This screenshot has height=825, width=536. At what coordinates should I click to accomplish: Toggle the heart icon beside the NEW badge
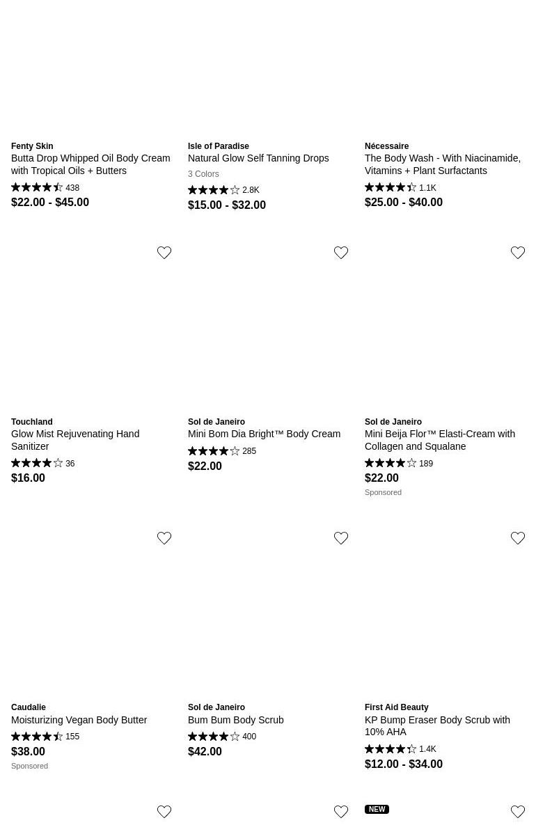(518, 812)
